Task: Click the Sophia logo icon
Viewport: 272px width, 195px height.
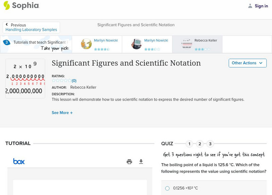Action: 7,6
